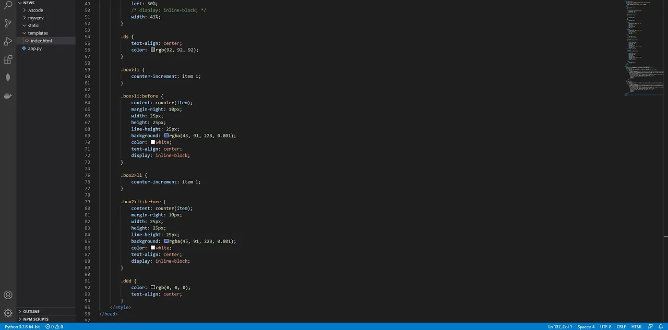This screenshot has width=668, height=330.
Task: Open the Docker whale icon panel
Action: (x=8, y=95)
